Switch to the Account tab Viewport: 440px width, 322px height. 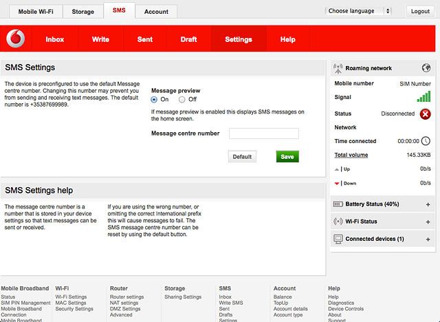[x=156, y=12]
